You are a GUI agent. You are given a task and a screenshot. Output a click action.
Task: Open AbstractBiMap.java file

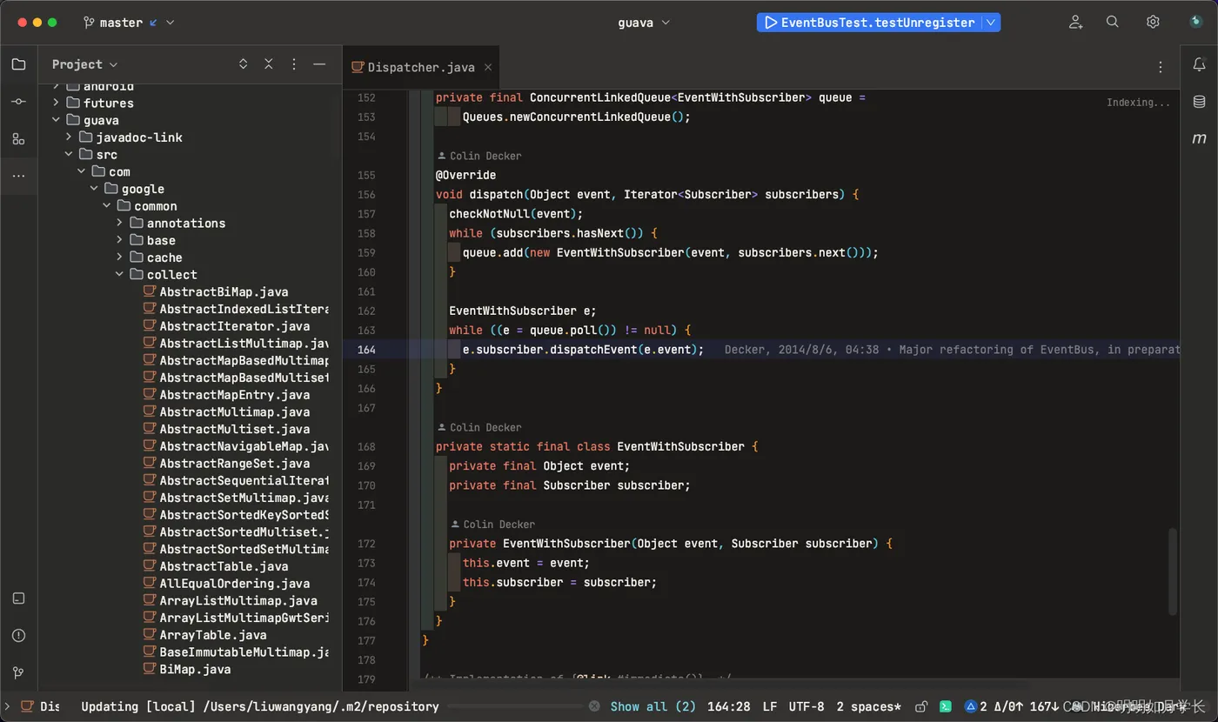(x=224, y=291)
